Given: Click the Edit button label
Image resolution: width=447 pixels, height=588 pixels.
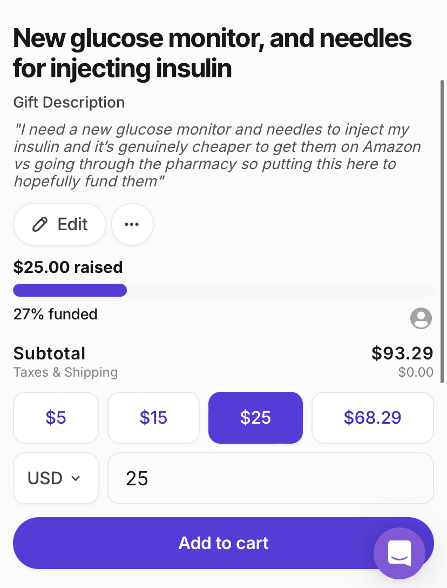Looking at the screenshot, I should tap(72, 224).
